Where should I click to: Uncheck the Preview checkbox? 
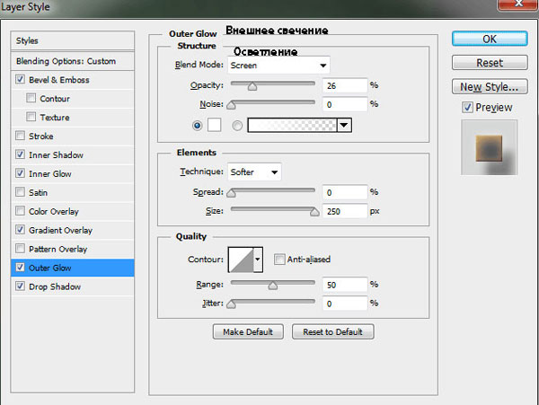tap(467, 108)
